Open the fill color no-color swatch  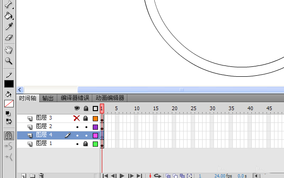pos(9,104)
